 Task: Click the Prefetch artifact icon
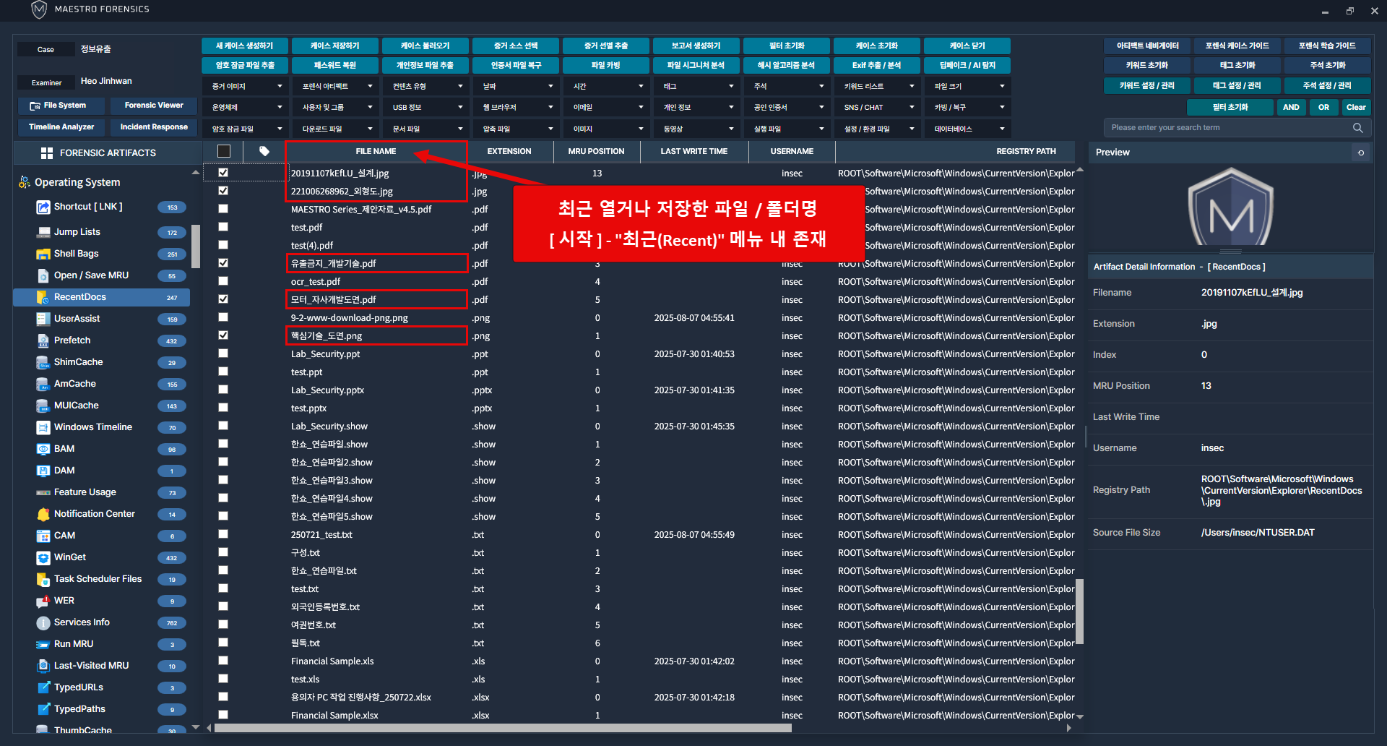pyautogui.click(x=43, y=340)
